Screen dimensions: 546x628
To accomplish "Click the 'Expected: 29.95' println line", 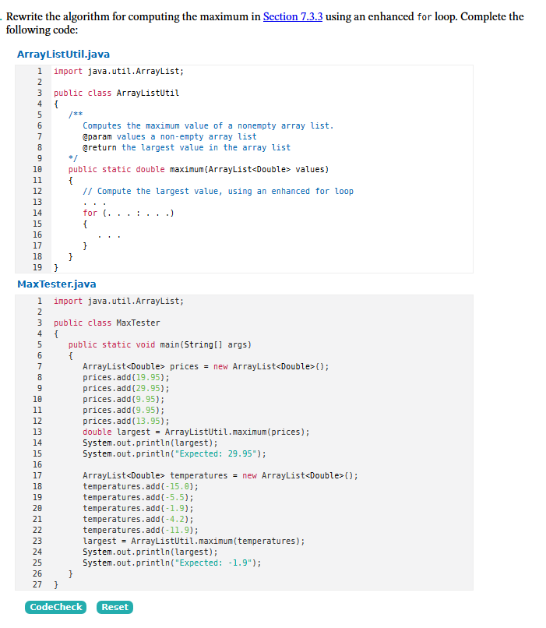I will pyautogui.click(x=174, y=453).
